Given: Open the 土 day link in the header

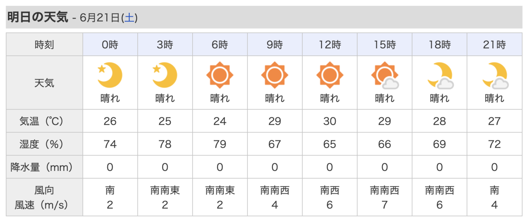Looking at the screenshot, I should click(130, 18).
